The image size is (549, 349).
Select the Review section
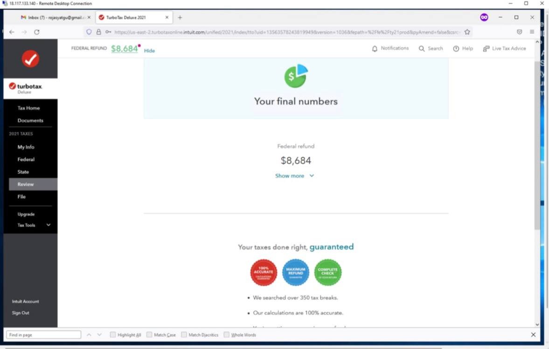point(33,184)
